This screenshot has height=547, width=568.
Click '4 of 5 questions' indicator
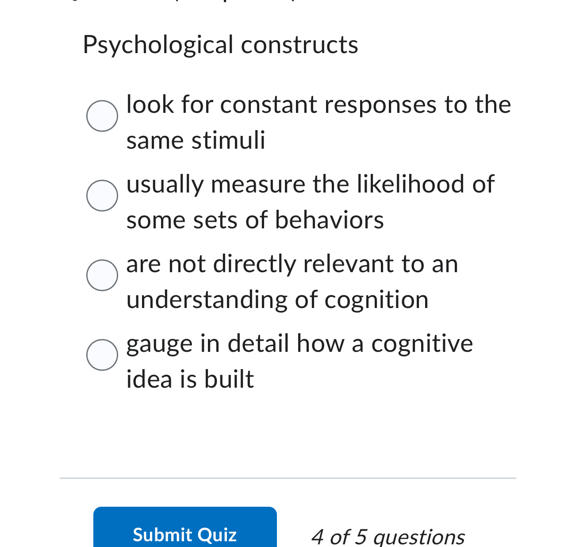(388, 536)
